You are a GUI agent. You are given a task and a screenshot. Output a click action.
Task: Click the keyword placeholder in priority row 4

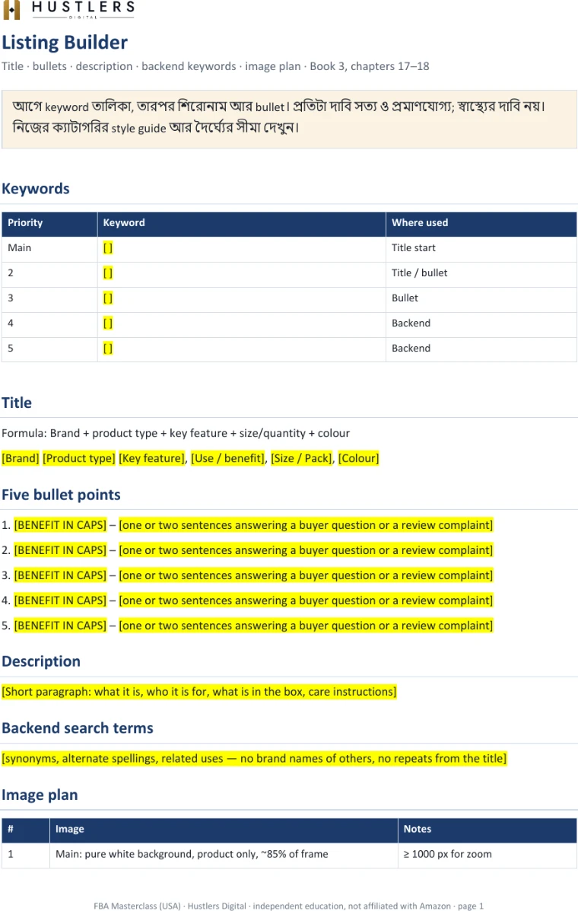[x=108, y=323]
